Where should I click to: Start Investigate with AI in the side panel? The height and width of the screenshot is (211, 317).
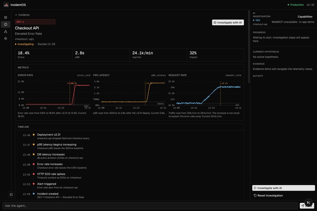[284, 188]
